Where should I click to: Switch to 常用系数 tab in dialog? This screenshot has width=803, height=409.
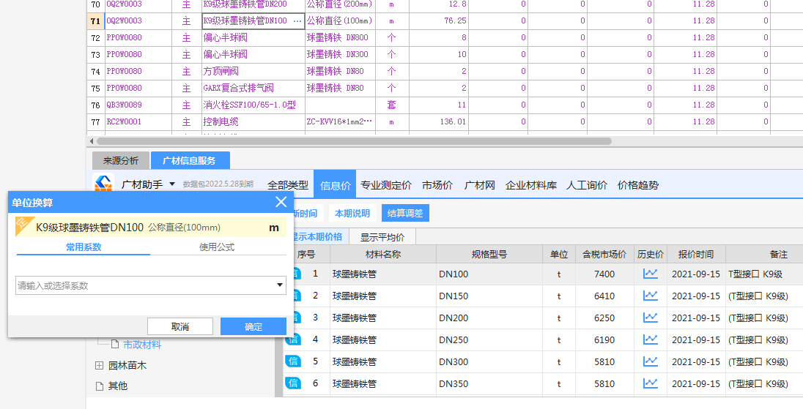click(x=84, y=247)
